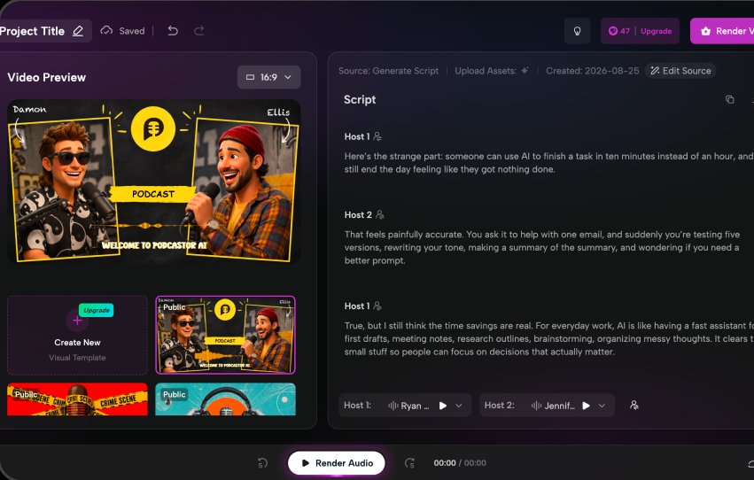Click the Created: 2026-08-25 label
The width and height of the screenshot is (754, 480).
(x=593, y=71)
